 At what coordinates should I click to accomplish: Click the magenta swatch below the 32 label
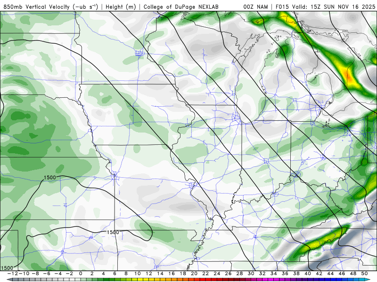(x=265, y=280)
